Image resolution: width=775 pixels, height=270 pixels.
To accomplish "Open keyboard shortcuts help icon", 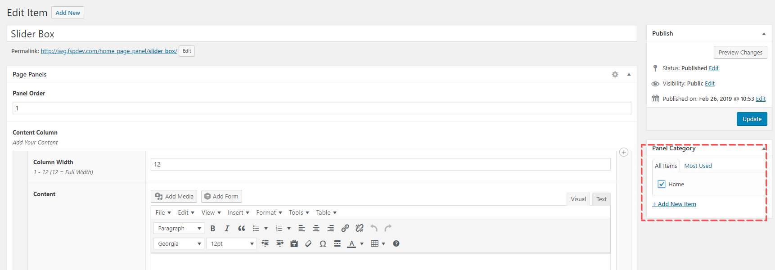I will point(396,243).
